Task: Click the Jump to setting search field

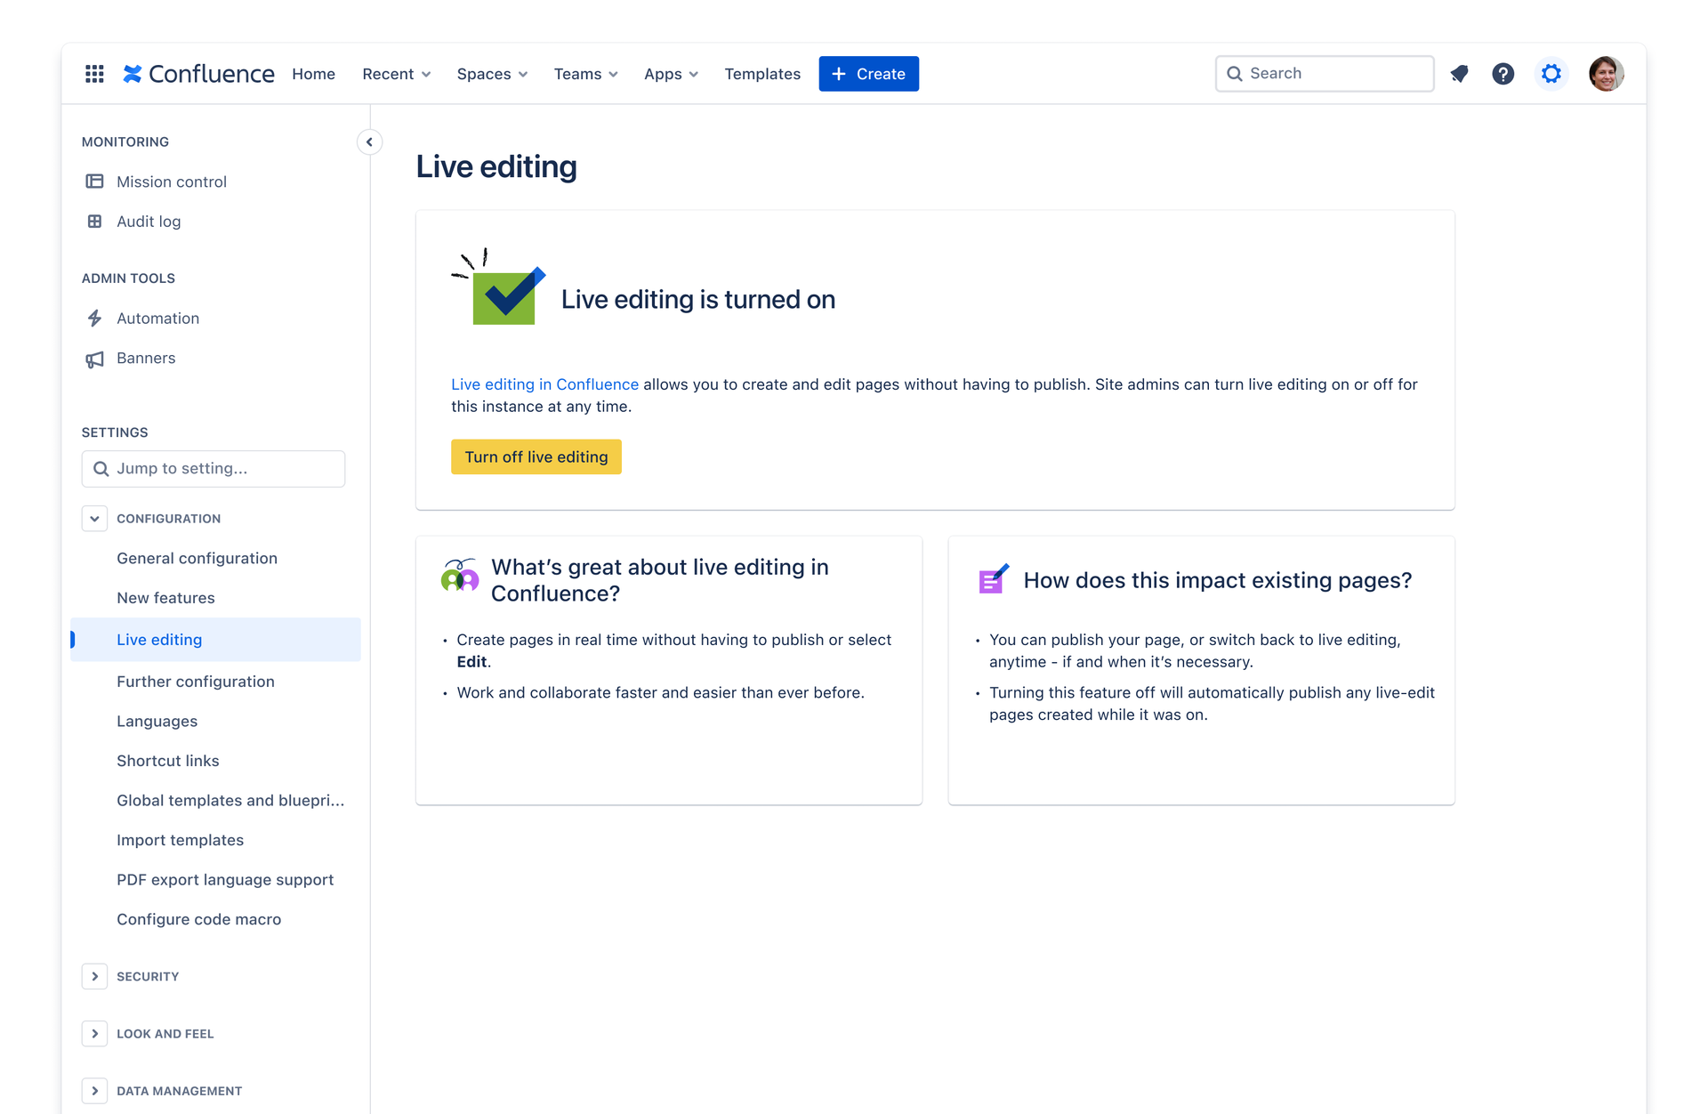Action: [213, 469]
